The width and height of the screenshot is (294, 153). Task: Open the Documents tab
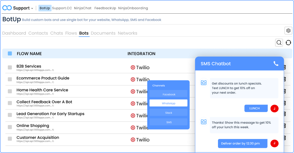(x=103, y=33)
